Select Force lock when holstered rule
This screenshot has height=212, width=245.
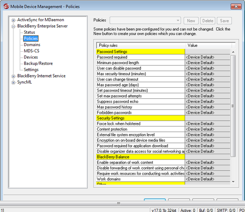click(x=140, y=124)
